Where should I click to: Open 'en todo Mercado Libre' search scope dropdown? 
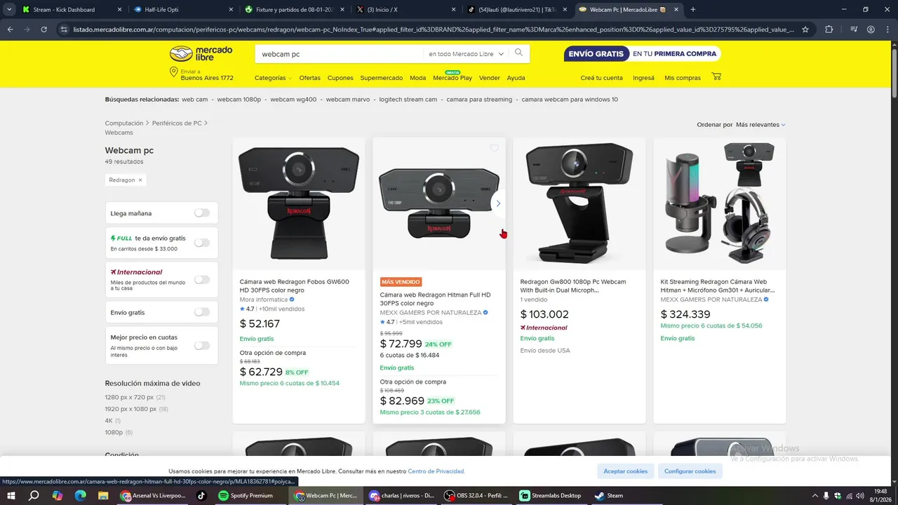coord(467,54)
